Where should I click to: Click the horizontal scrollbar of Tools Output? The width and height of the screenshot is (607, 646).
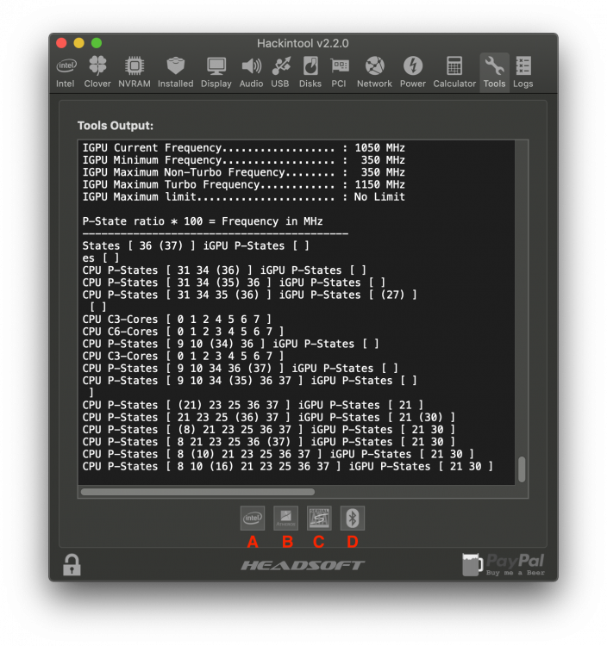point(197,492)
